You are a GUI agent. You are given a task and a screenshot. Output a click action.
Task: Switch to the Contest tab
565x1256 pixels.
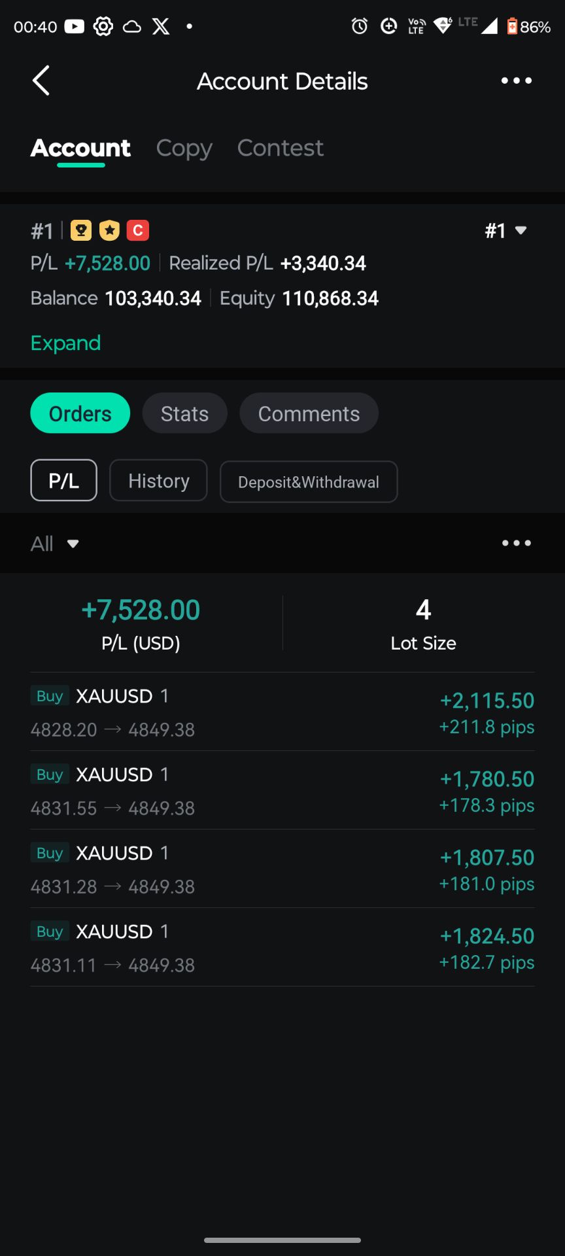tap(280, 148)
